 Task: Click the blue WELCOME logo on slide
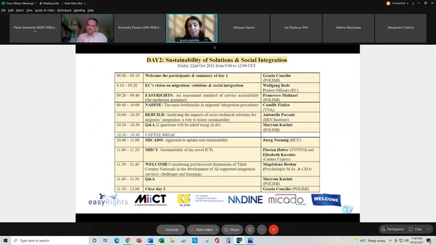(326, 199)
